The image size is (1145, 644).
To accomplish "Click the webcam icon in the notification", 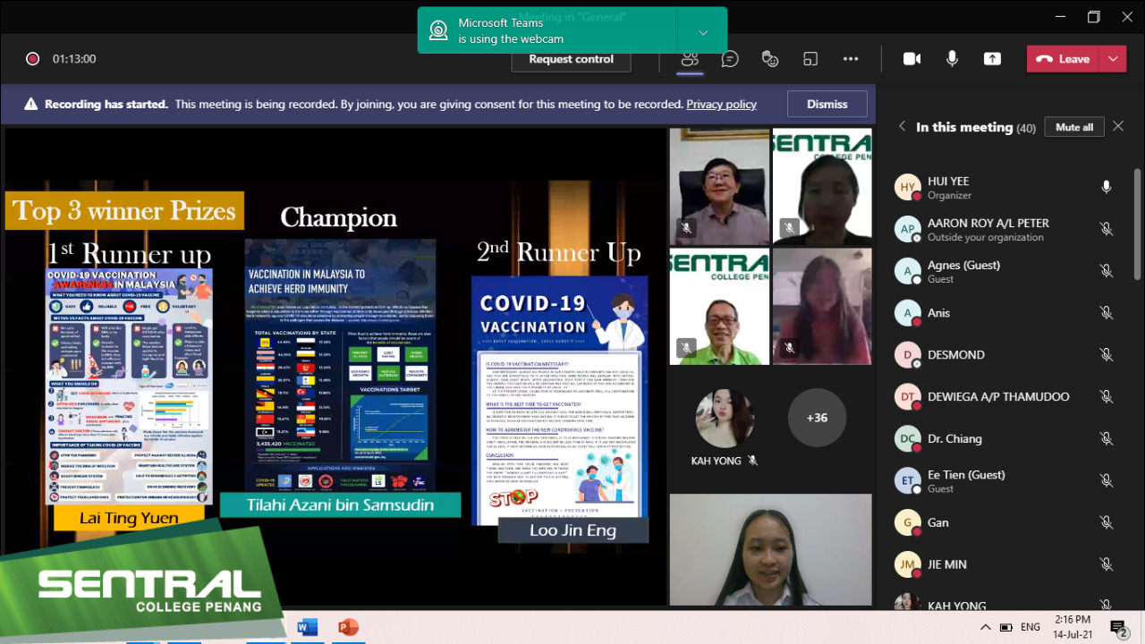I will pyautogui.click(x=437, y=31).
